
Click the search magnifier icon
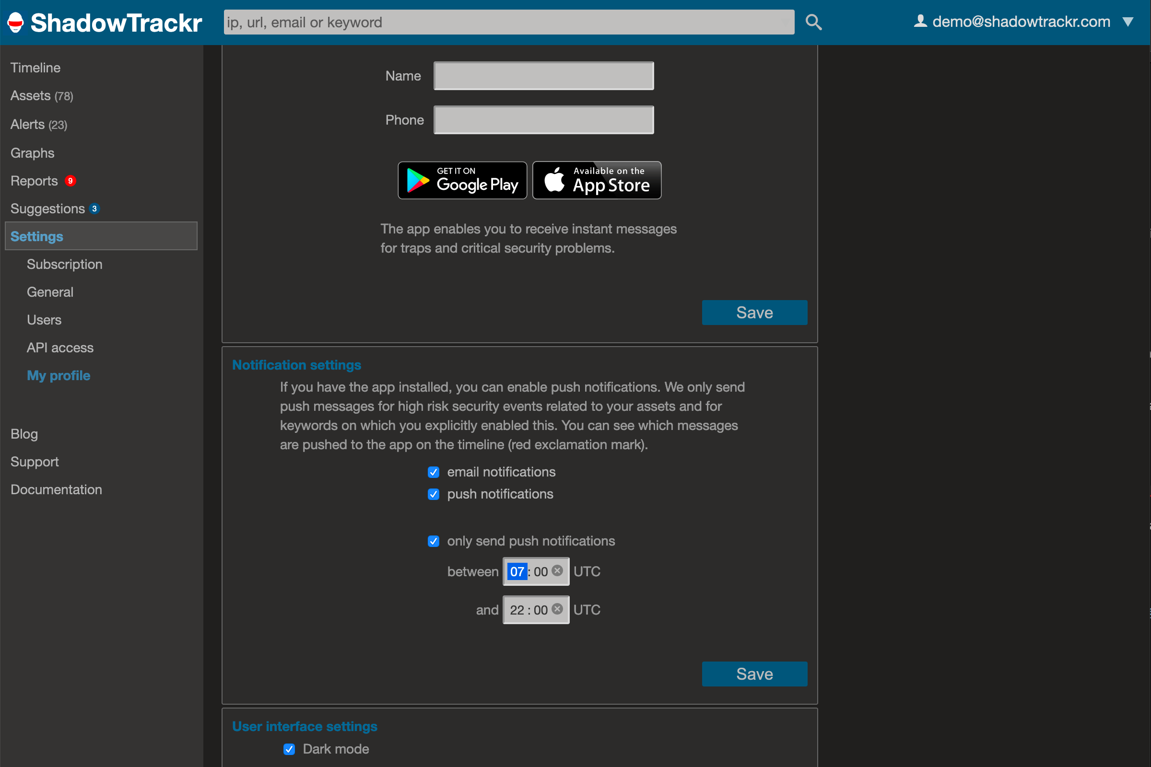(813, 22)
